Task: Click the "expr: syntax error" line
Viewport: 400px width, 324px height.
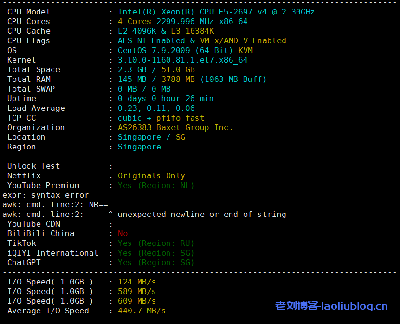Action: [46, 195]
